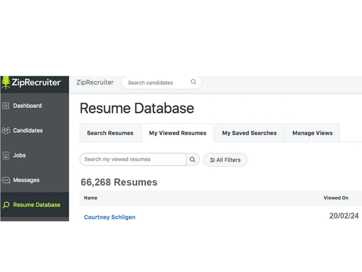Click search button beside viewed resumes field

[193, 159]
